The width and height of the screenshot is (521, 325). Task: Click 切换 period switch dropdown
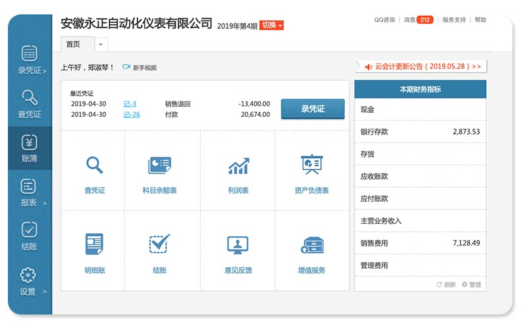tap(272, 25)
